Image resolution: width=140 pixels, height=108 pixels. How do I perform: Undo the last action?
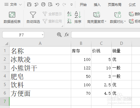tap(57, 5)
